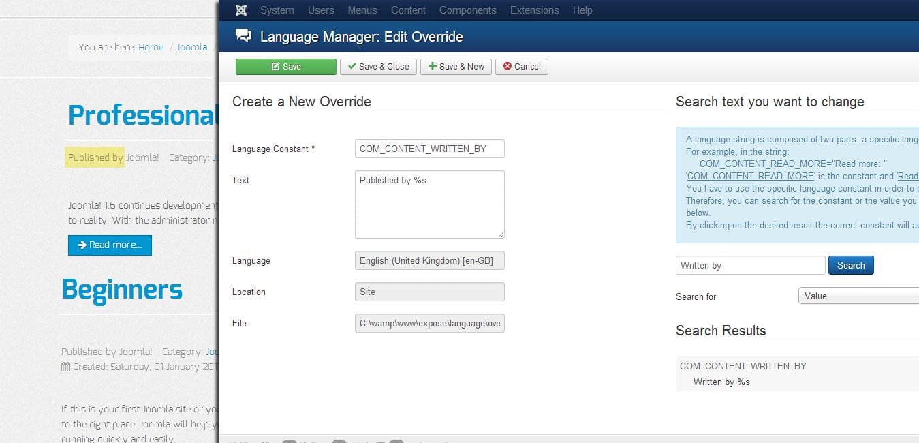919x443 pixels.
Task: Click the Written by %s result value
Action: (x=721, y=382)
